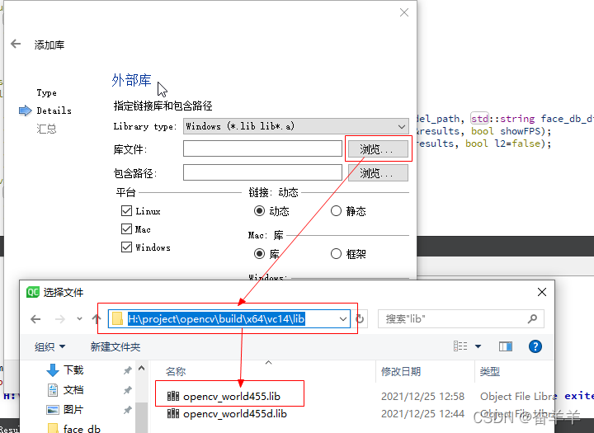Image resolution: width=594 pixels, height=433 pixels.
Task: Click sidebar scrollbar up arrow
Action: tap(142, 368)
